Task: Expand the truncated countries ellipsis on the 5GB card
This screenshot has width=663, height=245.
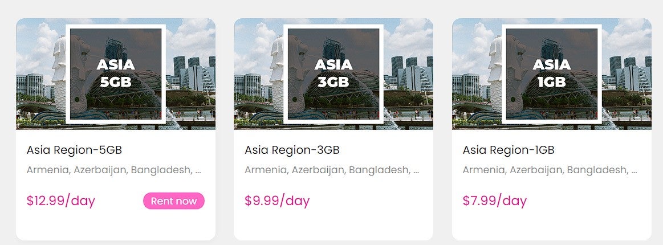Action: pos(198,170)
